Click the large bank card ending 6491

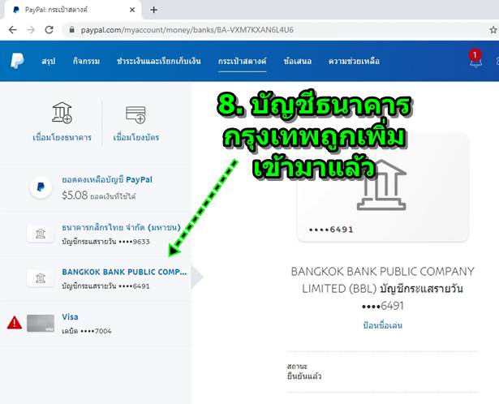pos(383,187)
